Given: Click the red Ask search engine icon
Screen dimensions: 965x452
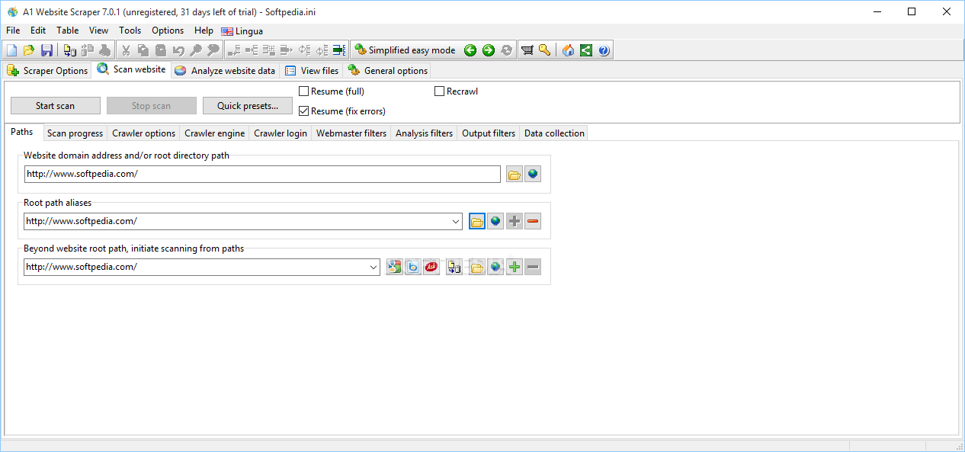Looking at the screenshot, I should (x=431, y=267).
